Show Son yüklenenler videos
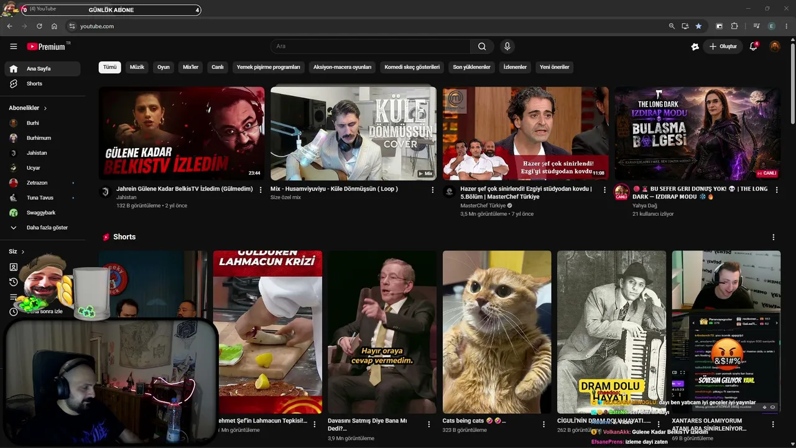This screenshot has width=796, height=448. 471,67
